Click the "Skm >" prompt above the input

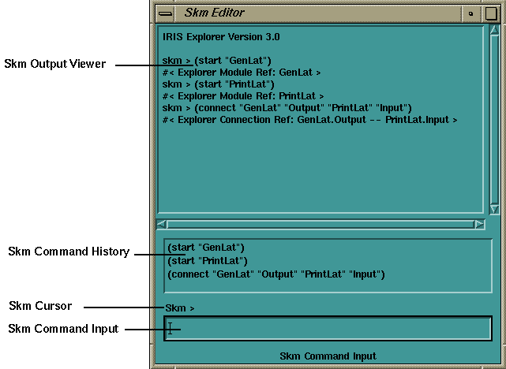pos(180,307)
